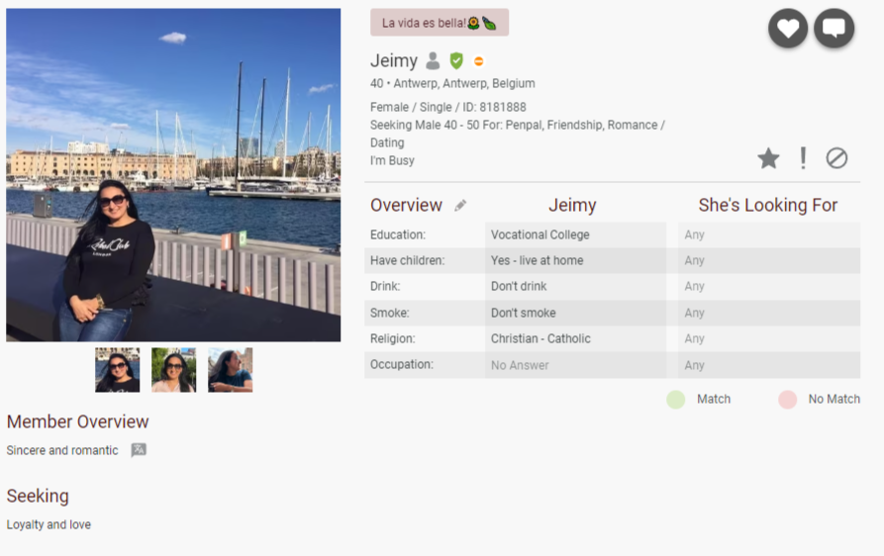Image resolution: width=884 pixels, height=556 pixels.
Task: Click the pencil edit icon beside Overview
Action: (460, 206)
